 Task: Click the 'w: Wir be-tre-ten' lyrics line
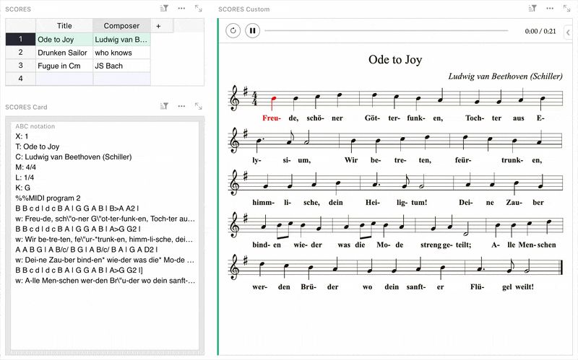click(x=104, y=240)
